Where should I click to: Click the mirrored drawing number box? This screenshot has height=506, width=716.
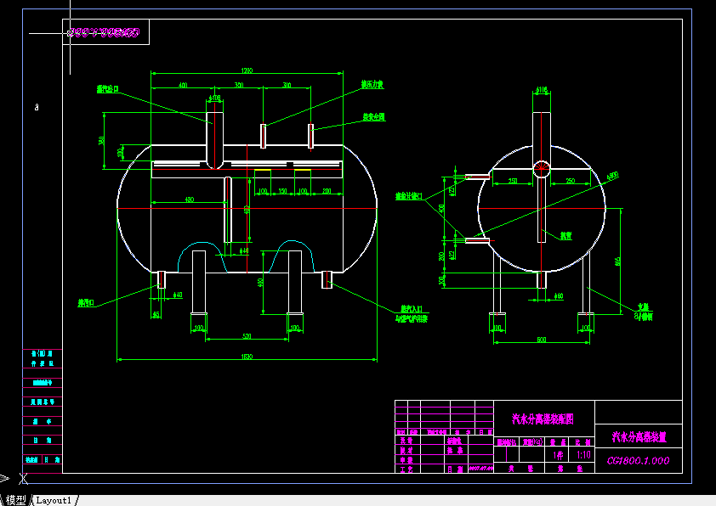click(106, 32)
